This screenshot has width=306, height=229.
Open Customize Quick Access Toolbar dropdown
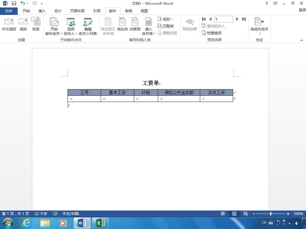(42, 3)
